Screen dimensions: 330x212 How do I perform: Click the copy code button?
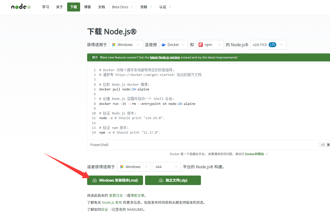pyautogui.click(x=324, y=145)
